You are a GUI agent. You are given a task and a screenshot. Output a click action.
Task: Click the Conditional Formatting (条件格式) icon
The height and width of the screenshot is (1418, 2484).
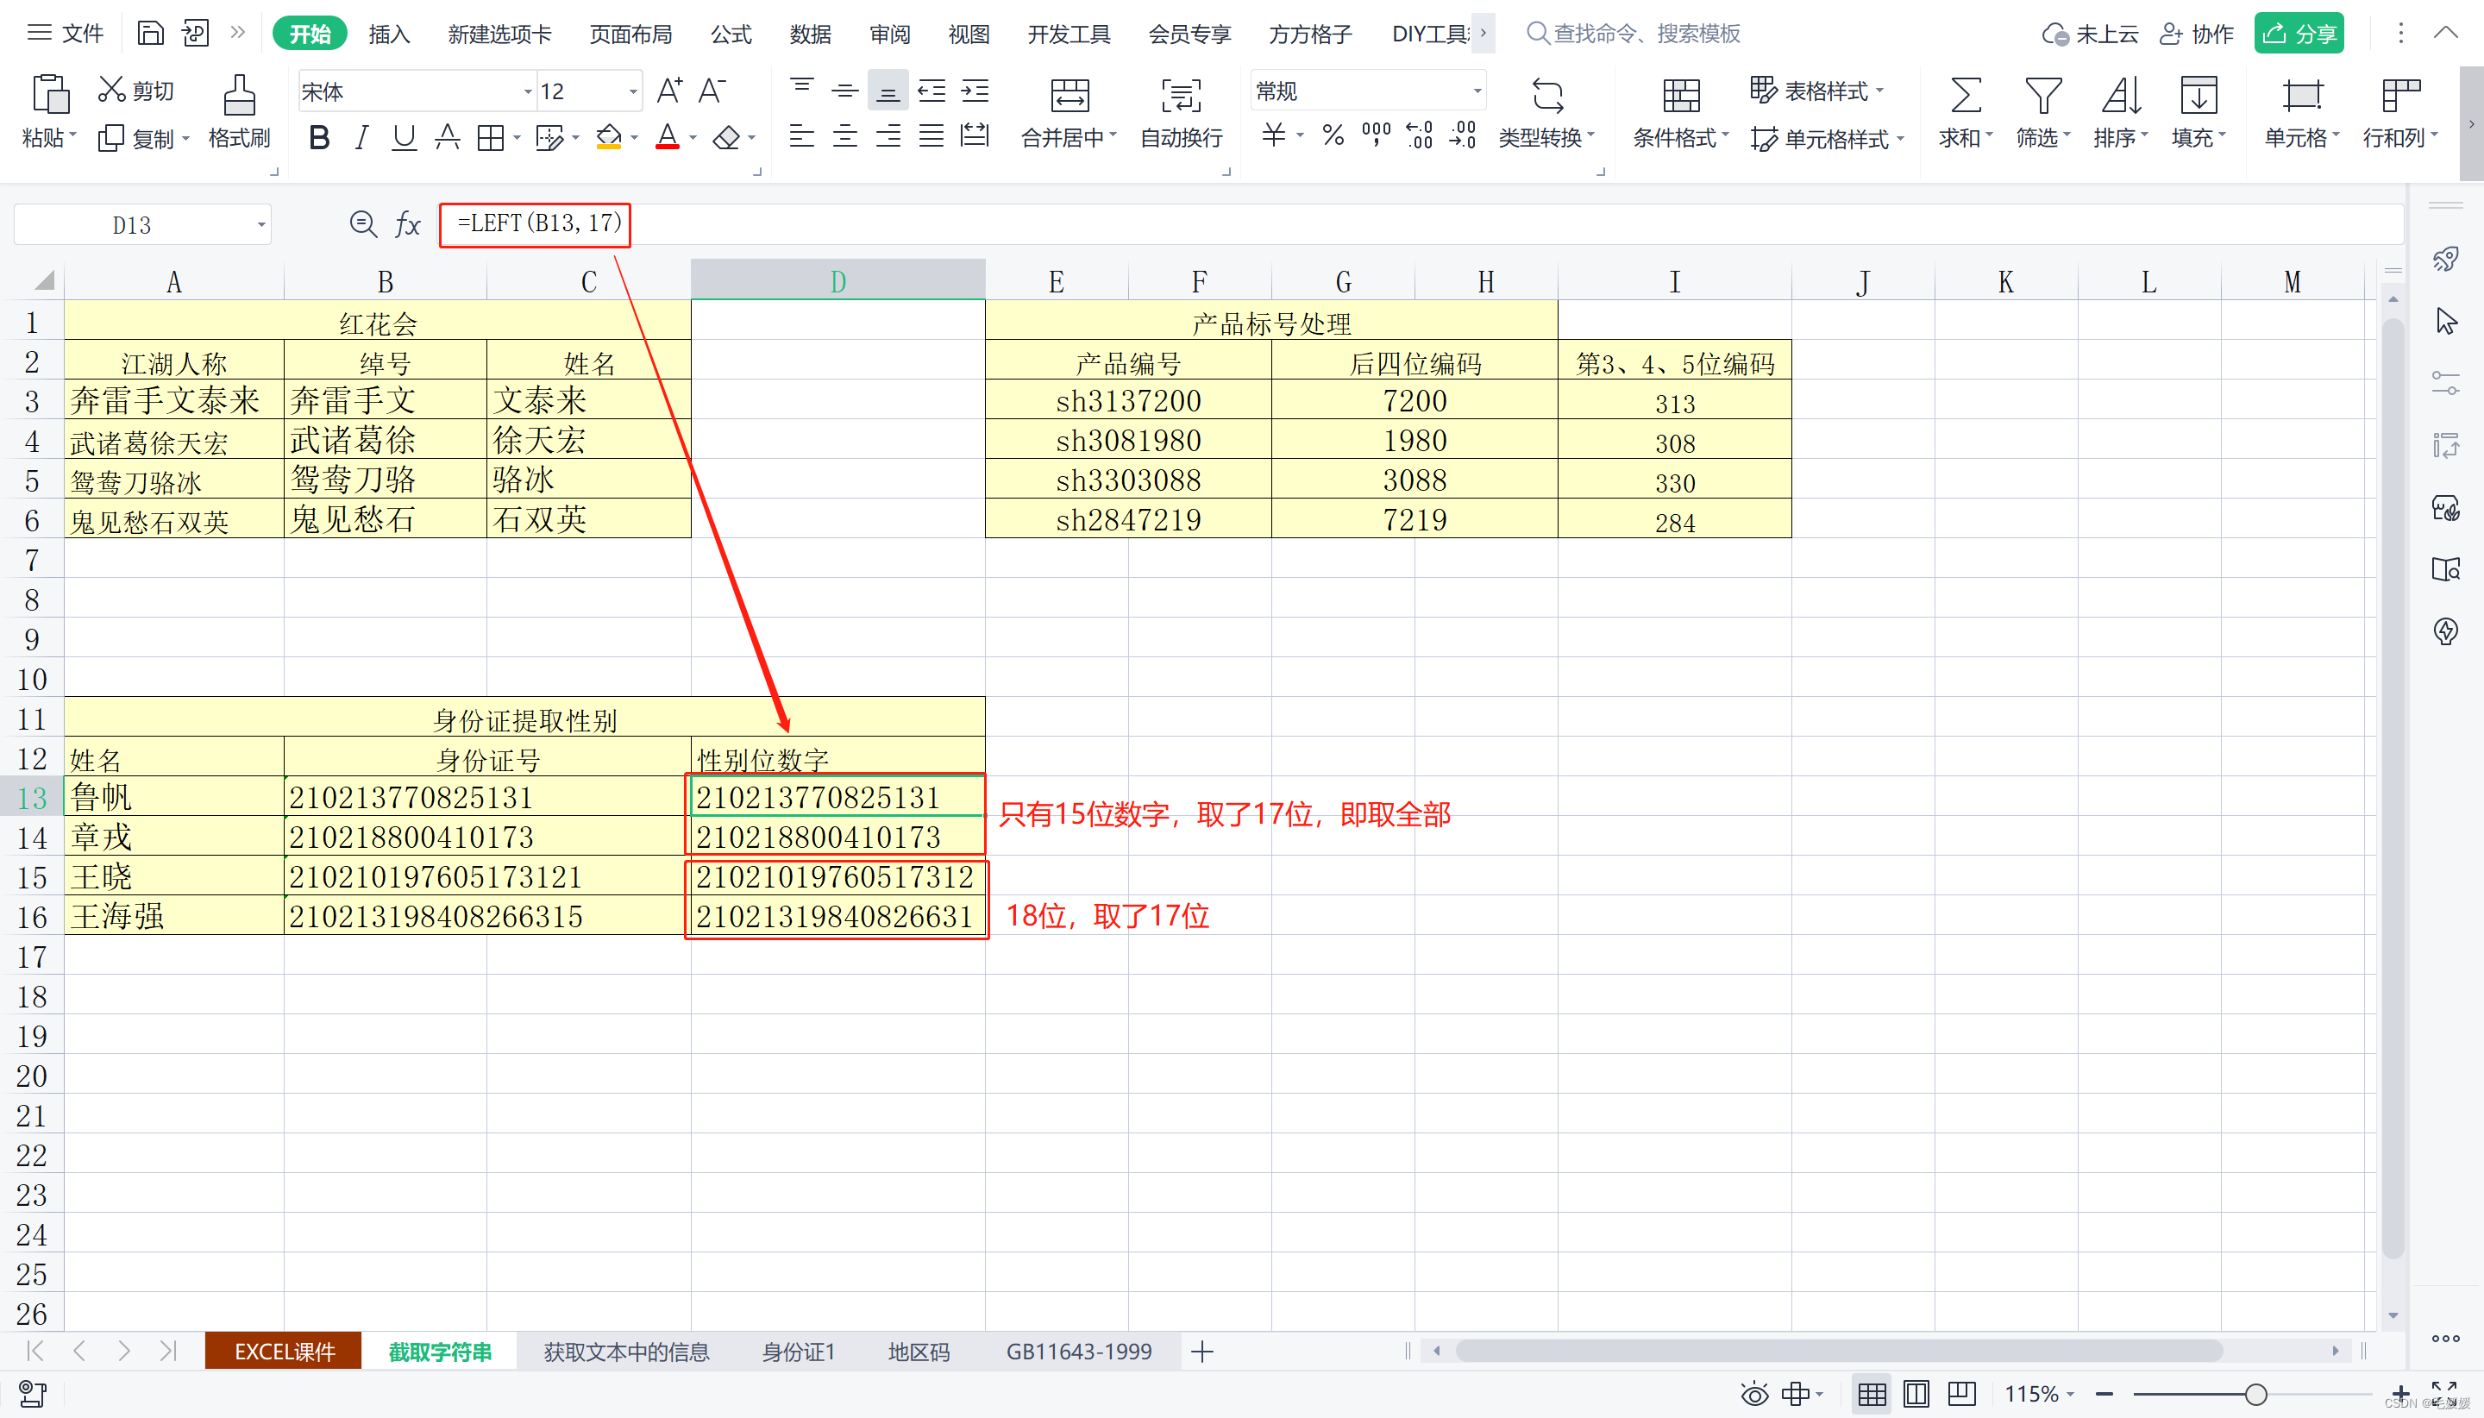1679,96
